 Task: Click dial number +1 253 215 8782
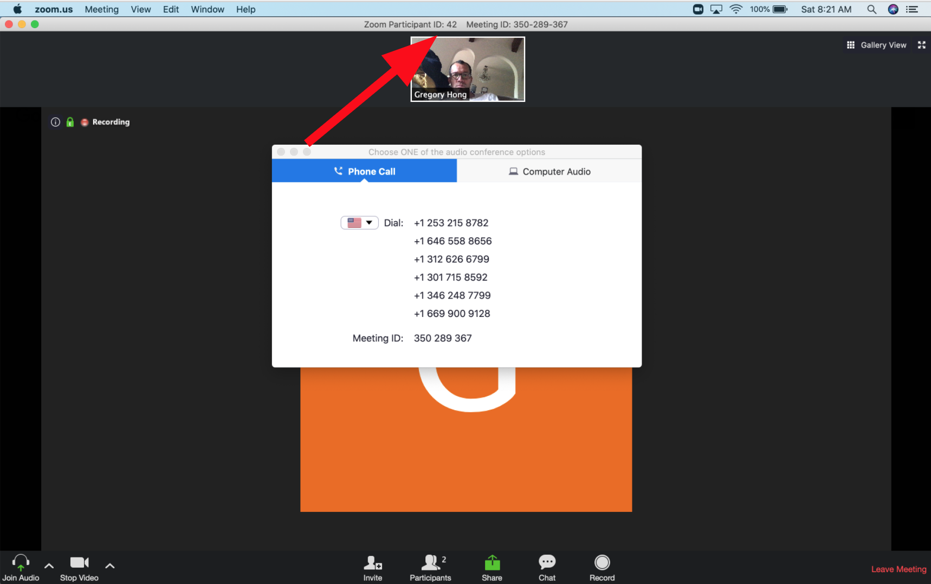pyautogui.click(x=451, y=223)
